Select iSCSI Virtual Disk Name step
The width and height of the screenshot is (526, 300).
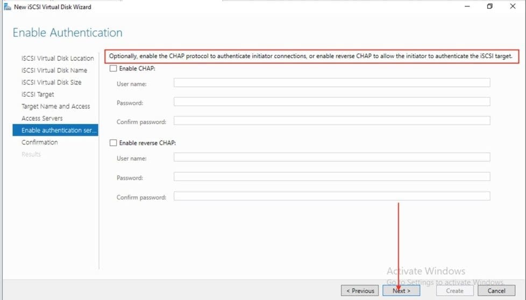54,70
